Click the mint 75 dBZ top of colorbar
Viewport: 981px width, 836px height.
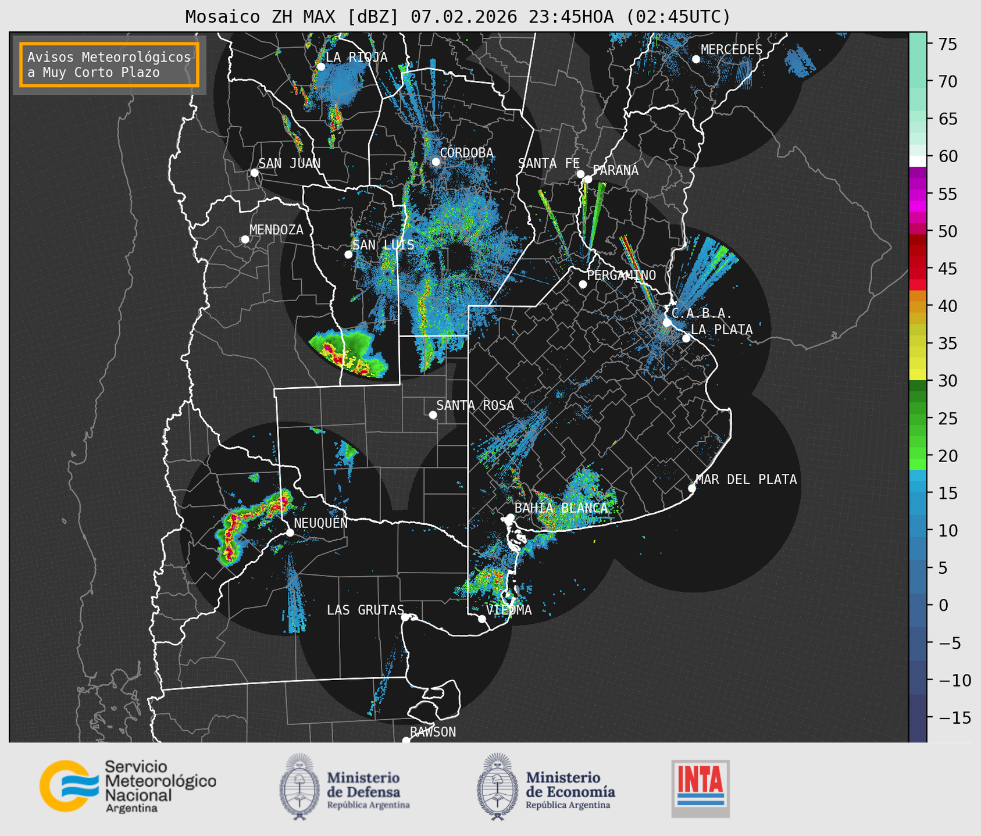(x=918, y=44)
